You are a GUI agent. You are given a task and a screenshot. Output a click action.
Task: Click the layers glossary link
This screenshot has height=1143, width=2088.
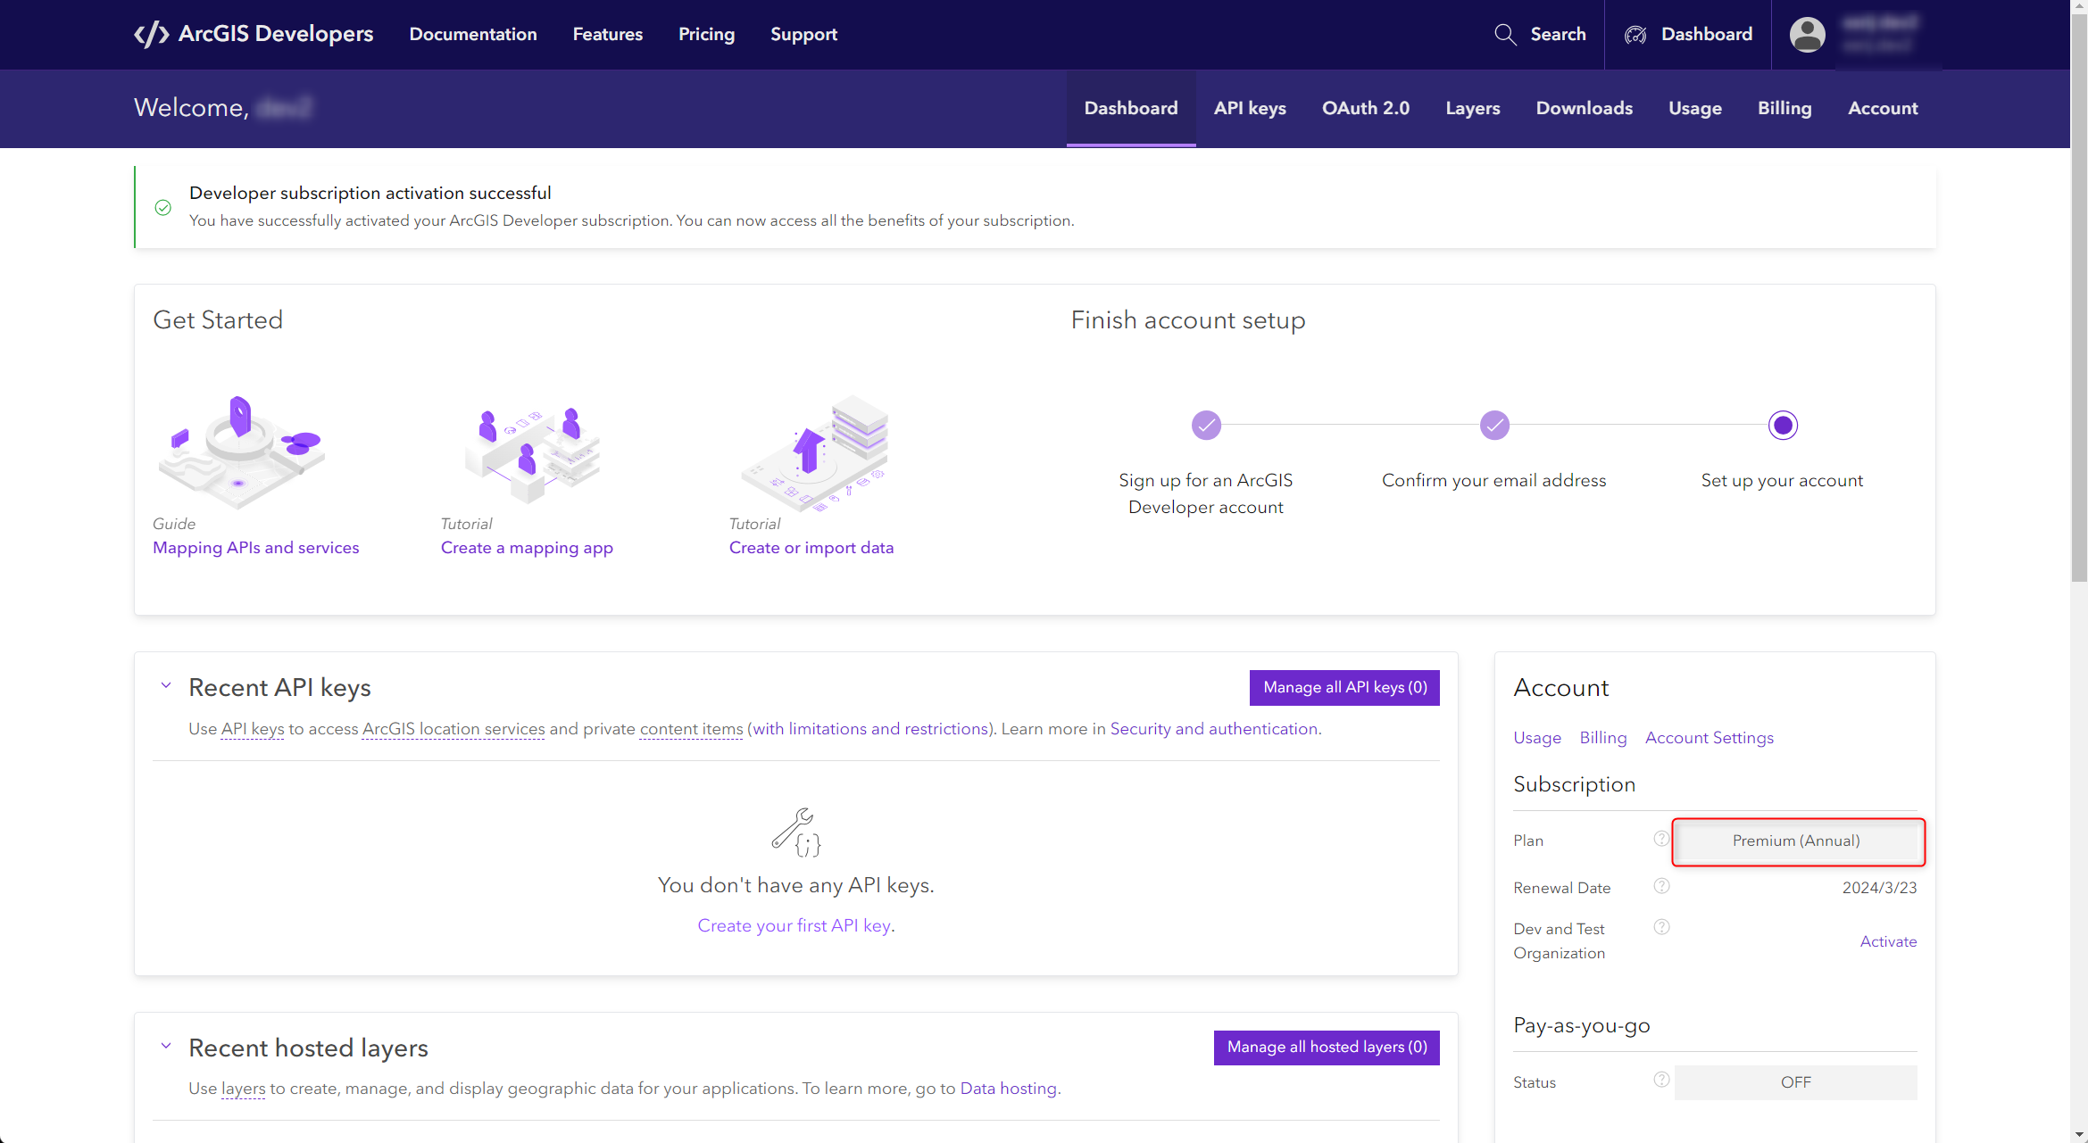pos(244,1089)
